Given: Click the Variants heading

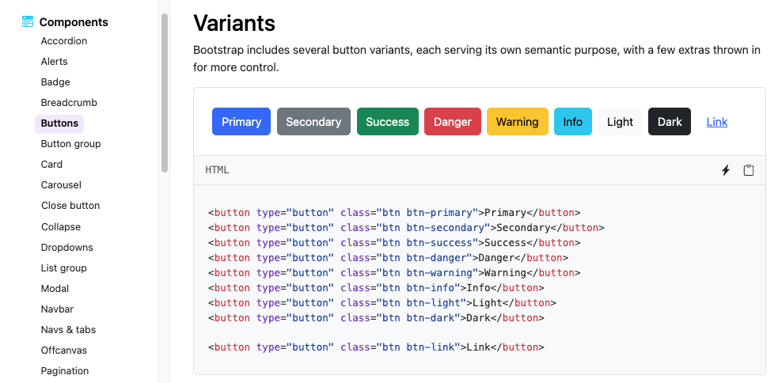Looking at the screenshot, I should (x=234, y=23).
